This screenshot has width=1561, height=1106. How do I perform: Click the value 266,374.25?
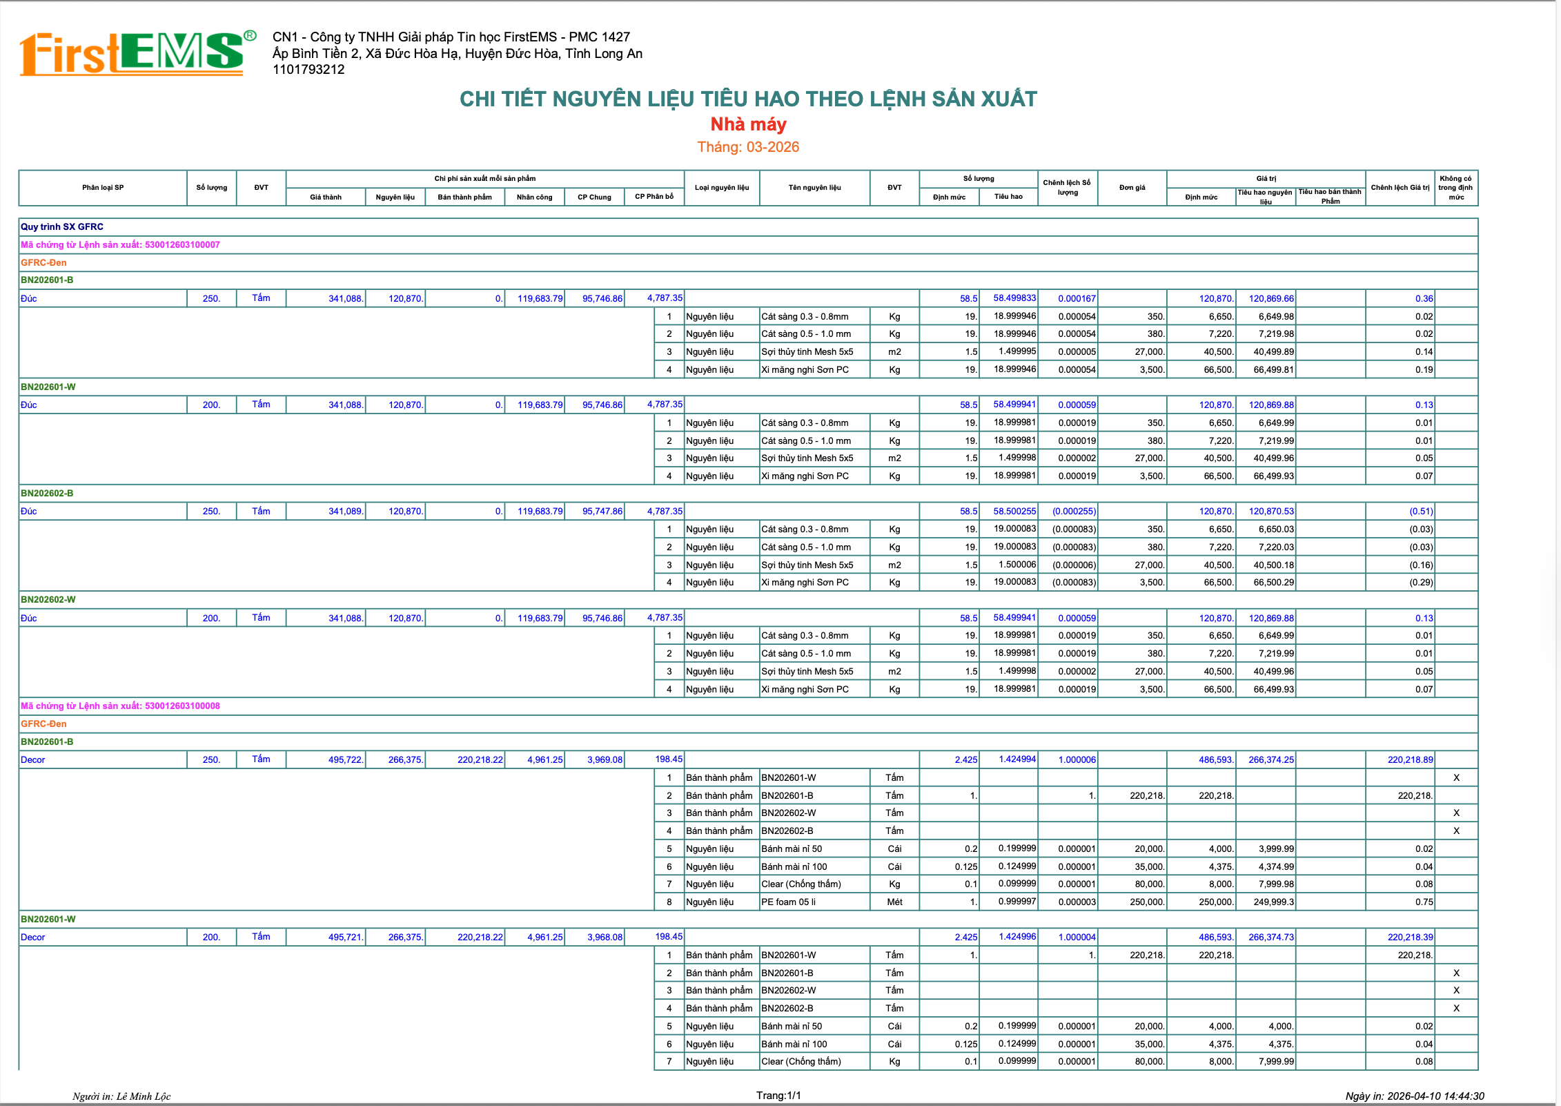pos(1271,760)
